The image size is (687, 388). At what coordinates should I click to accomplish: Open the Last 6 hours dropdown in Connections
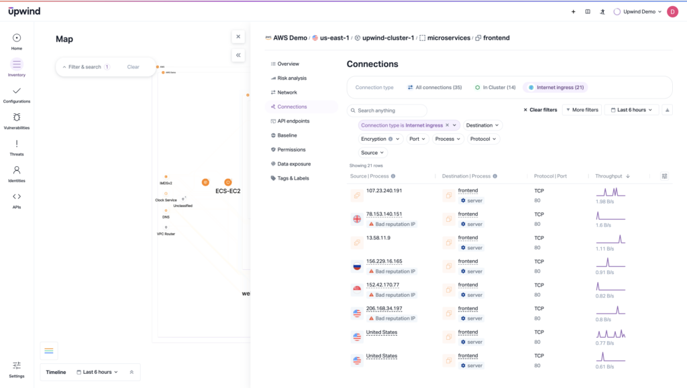coord(631,110)
